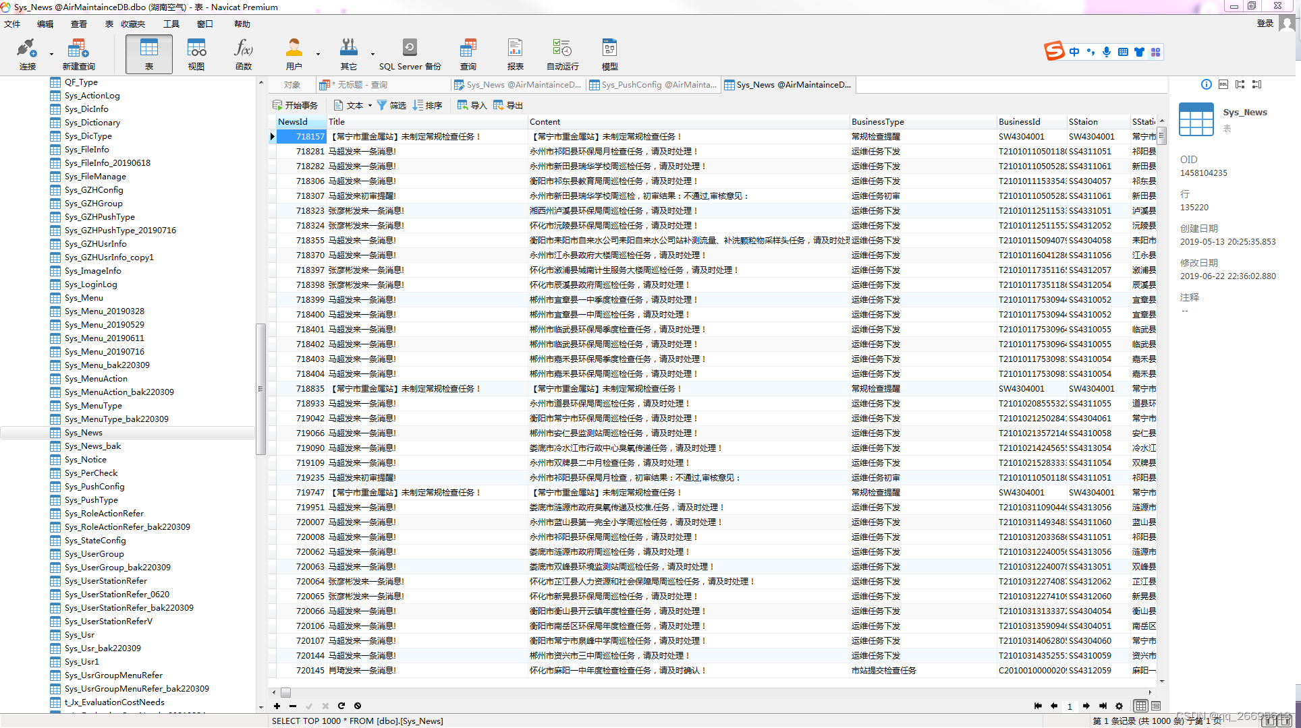Open the 连接 connection dropdown arrow
Viewport: 1301px width, 728px height.
click(x=51, y=54)
